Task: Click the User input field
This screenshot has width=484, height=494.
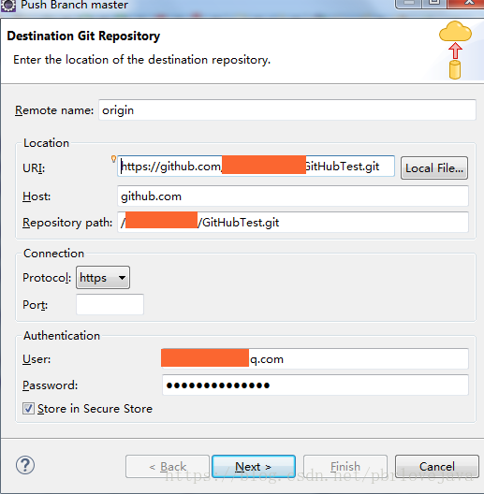Action: [315, 359]
